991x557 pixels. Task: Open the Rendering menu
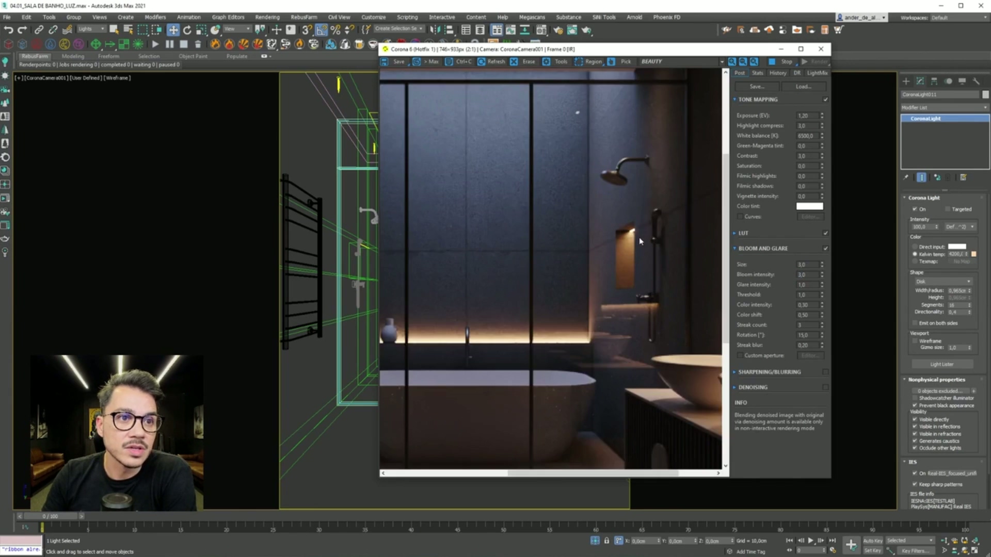click(x=267, y=17)
